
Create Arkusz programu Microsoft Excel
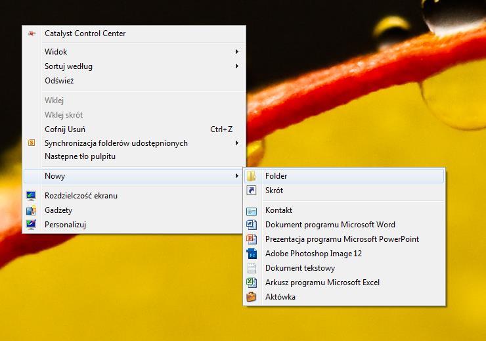click(x=344, y=283)
